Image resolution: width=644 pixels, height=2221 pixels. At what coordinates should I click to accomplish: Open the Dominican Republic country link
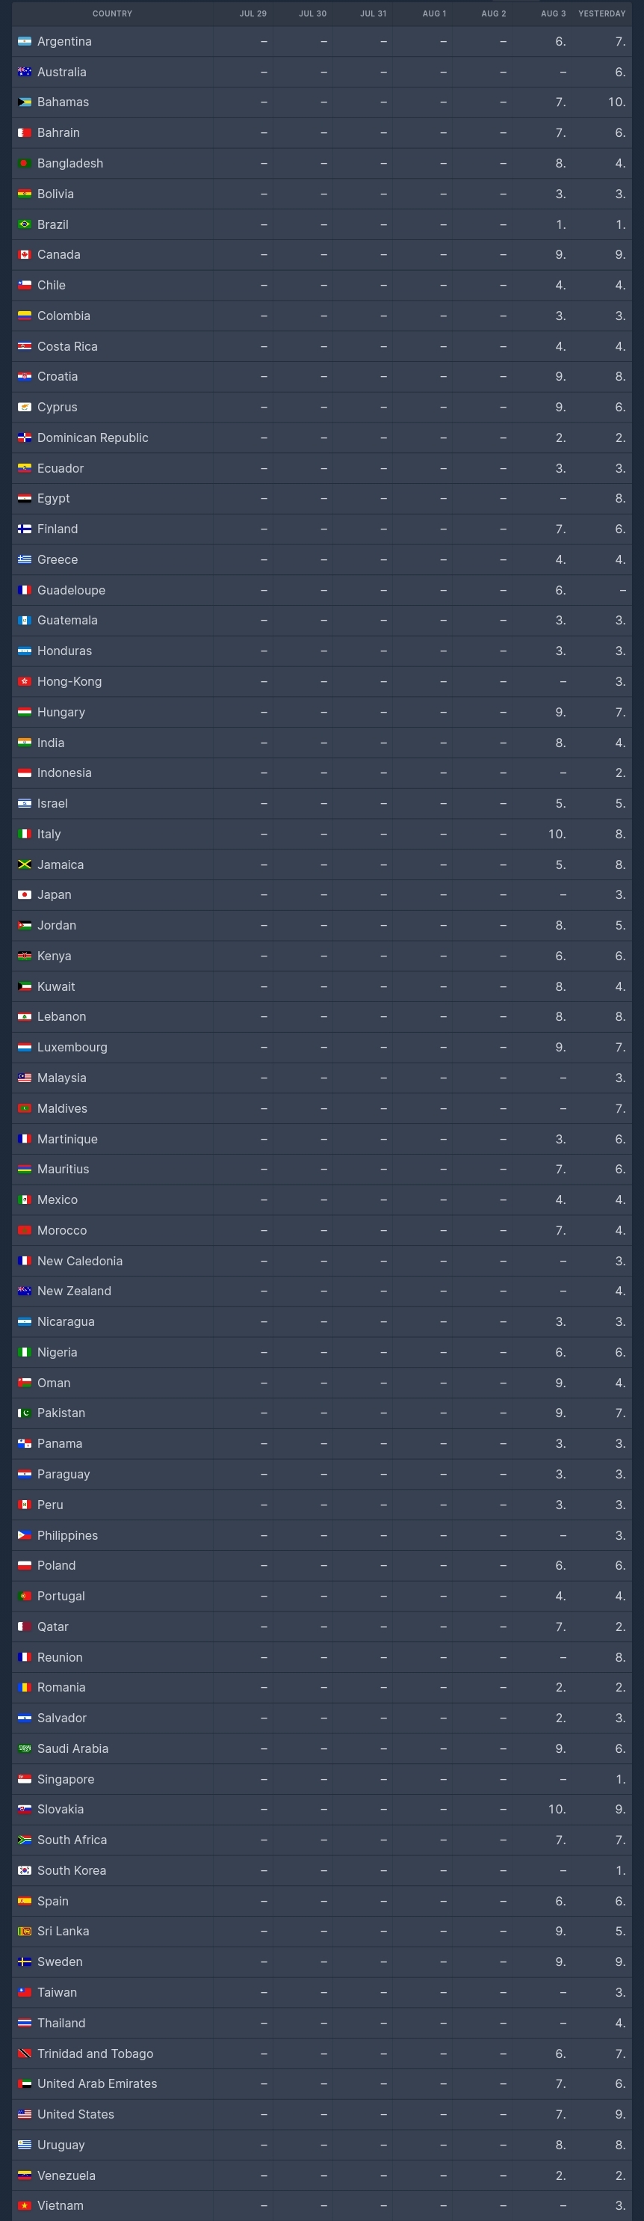coord(92,437)
